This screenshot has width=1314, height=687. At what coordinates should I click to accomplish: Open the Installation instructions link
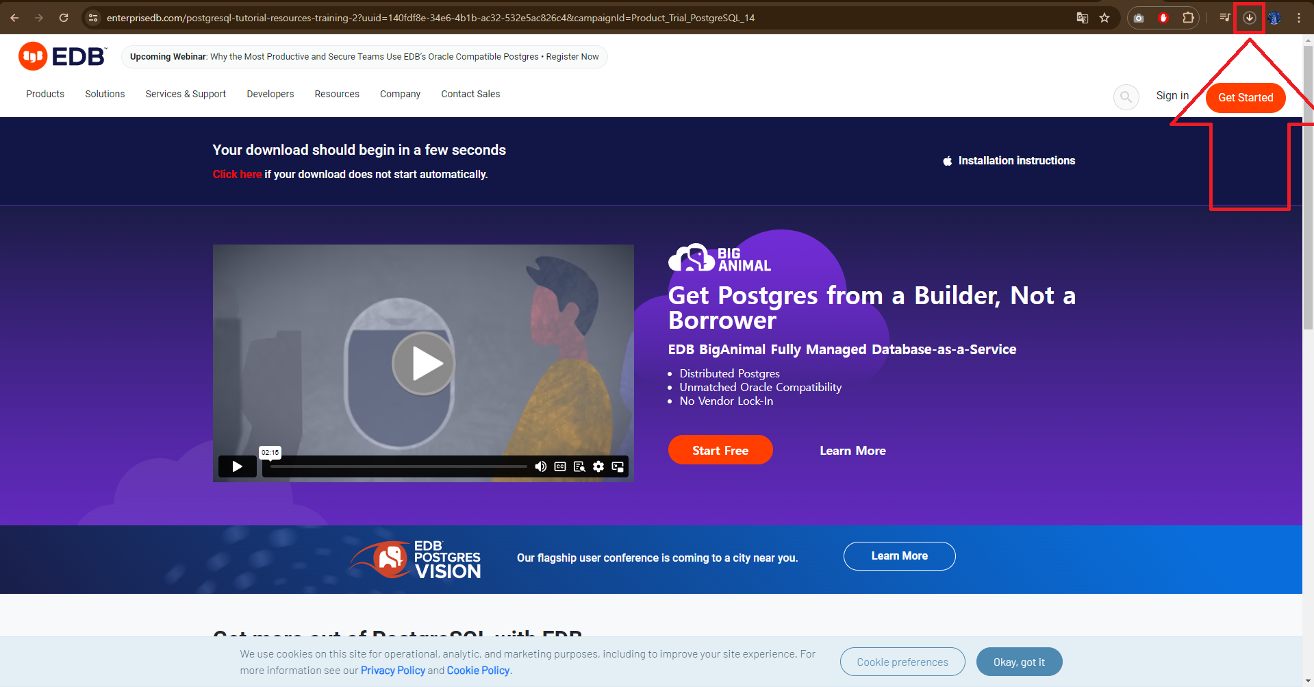(x=1016, y=160)
